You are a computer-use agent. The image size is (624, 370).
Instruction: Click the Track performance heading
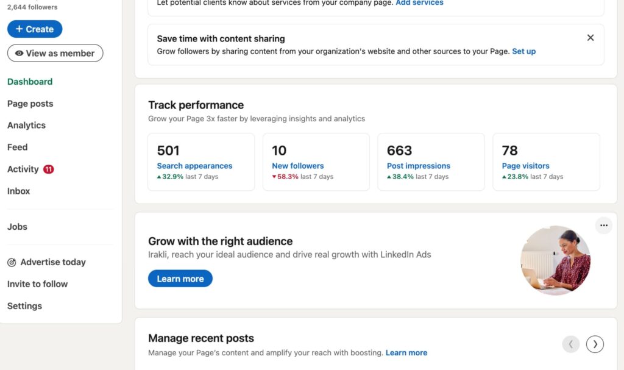point(196,105)
